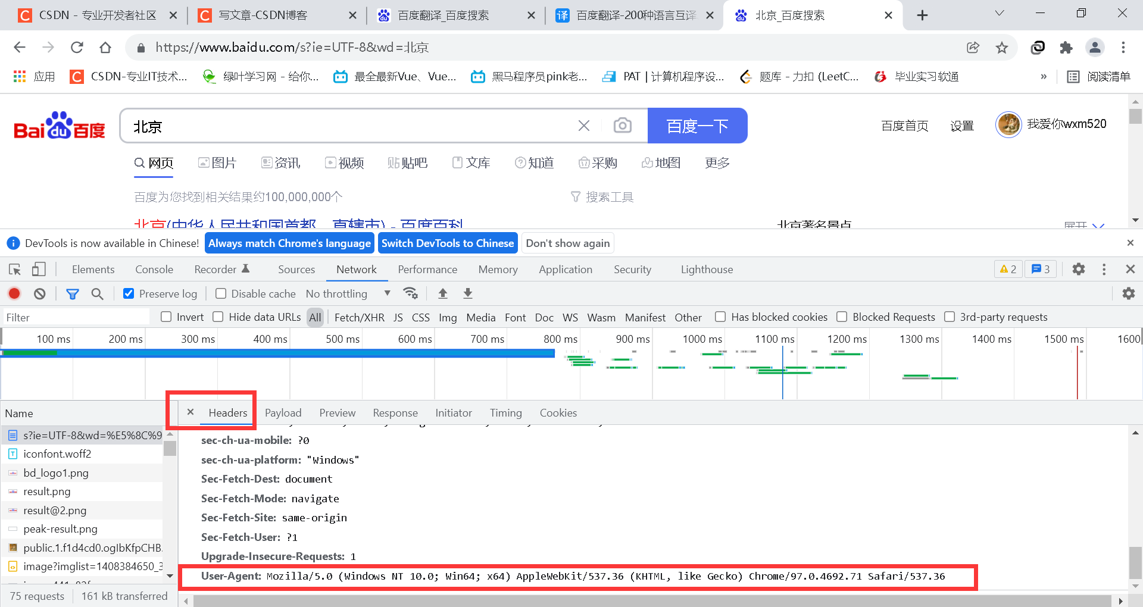Check the Invert filter checkbox

pos(166,317)
